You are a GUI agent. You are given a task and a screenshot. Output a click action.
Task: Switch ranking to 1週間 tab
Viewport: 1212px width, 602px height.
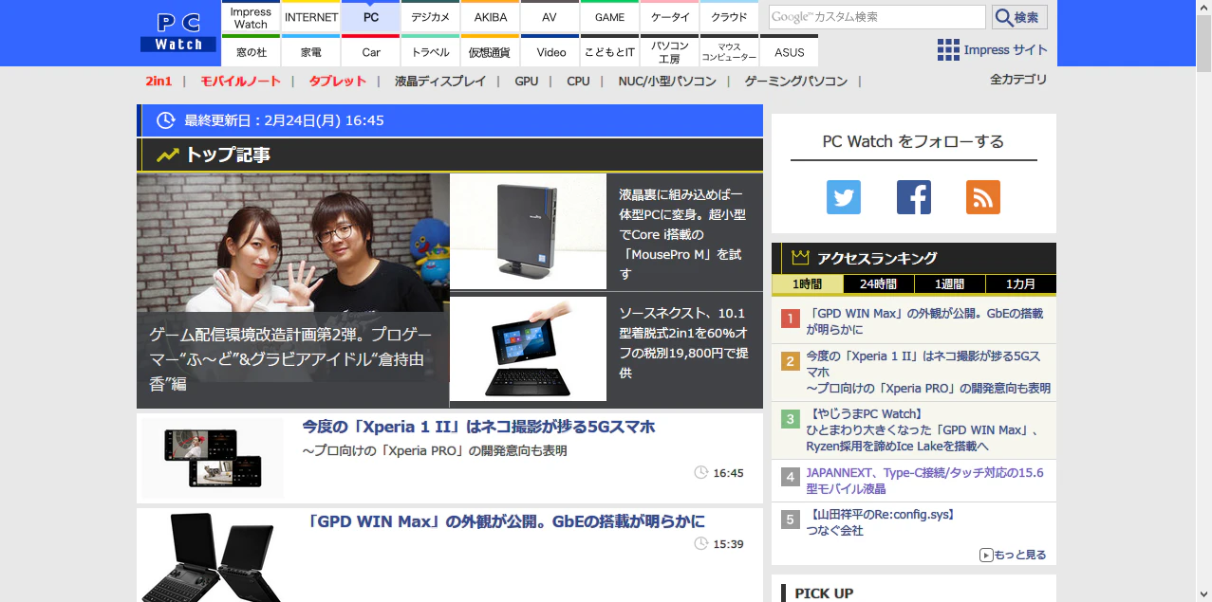tap(949, 284)
